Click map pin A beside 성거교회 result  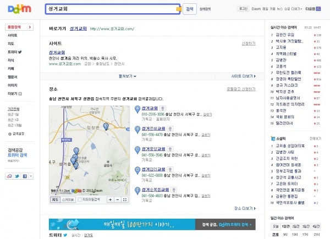point(137,109)
